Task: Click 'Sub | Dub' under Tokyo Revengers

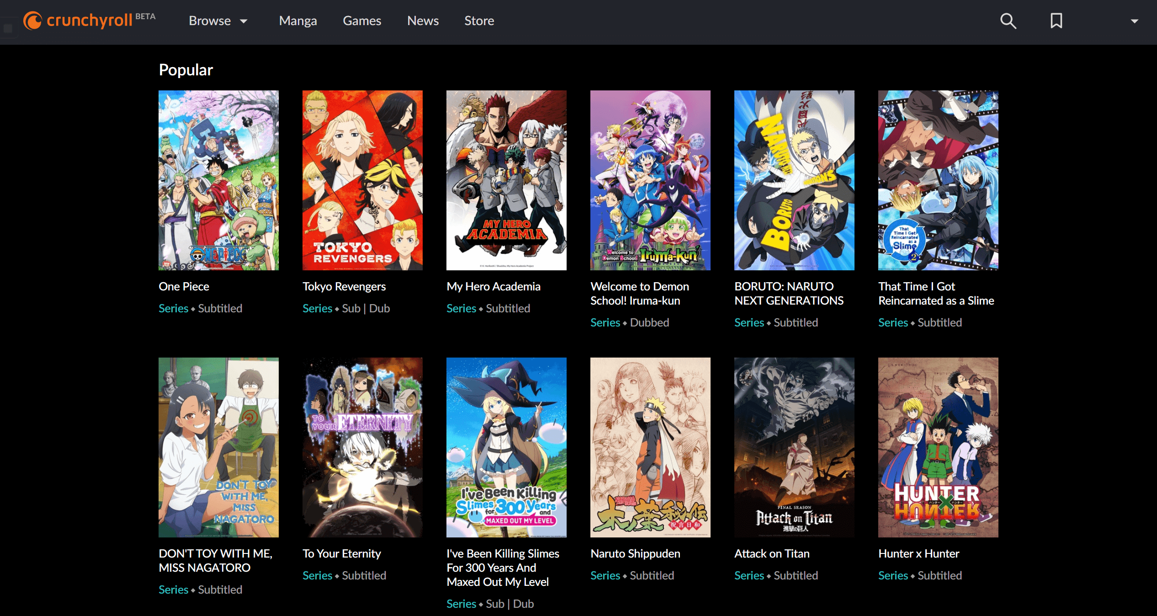Action: click(366, 308)
